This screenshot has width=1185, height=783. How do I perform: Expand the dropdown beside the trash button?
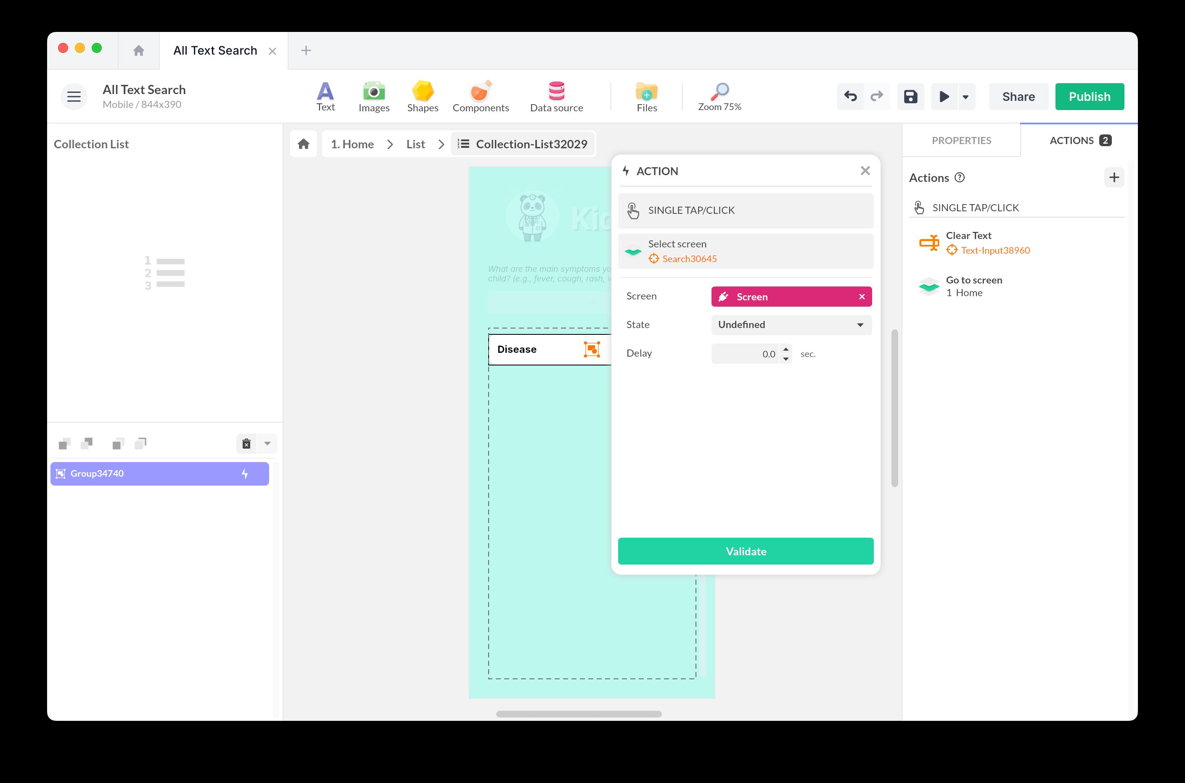tap(267, 443)
